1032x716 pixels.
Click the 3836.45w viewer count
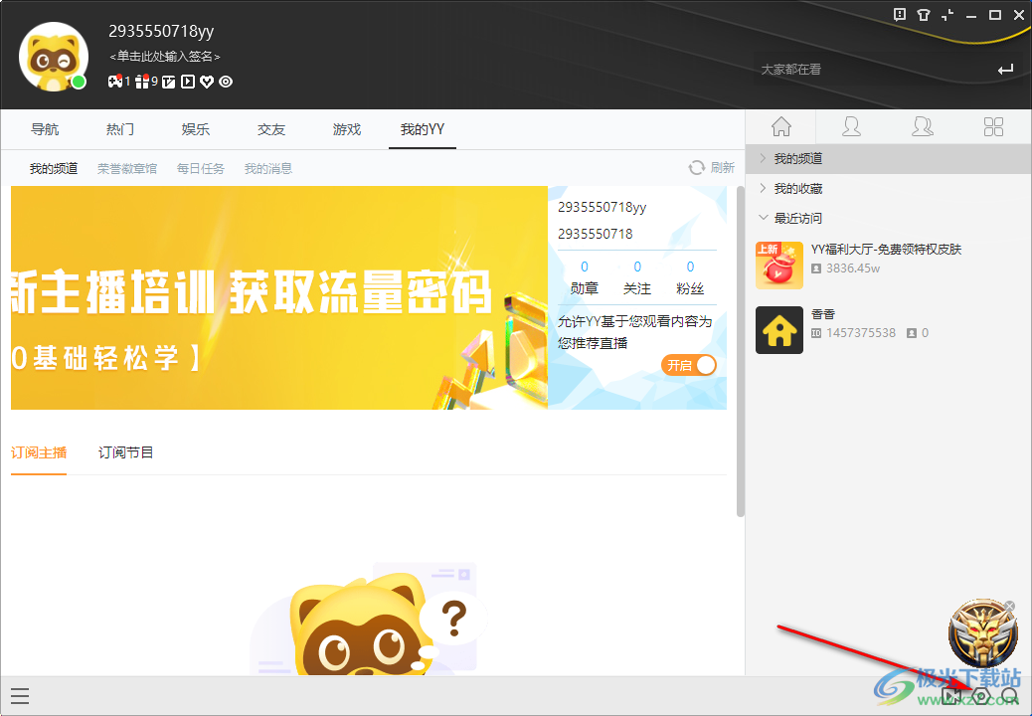(853, 268)
